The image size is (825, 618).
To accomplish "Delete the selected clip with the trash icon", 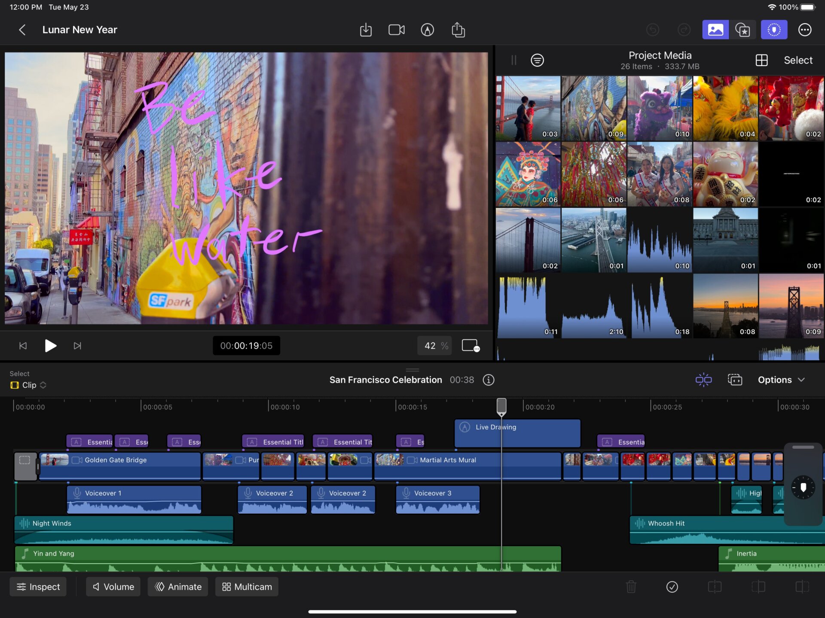I will pyautogui.click(x=631, y=587).
